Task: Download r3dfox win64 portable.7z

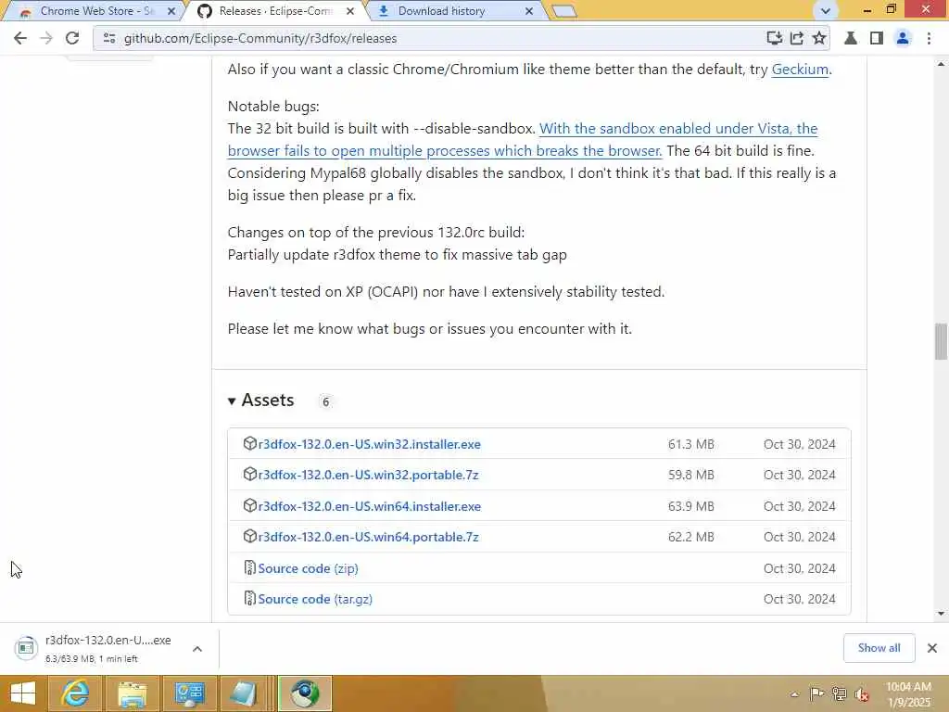Action: (368, 537)
